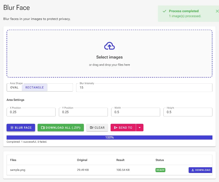Screen dimensions: 219x182
Task: Download all results as ZIP
Action: coord(60,128)
